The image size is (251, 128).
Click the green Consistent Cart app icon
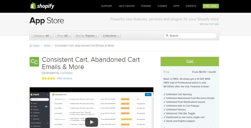(x=34, y=62)
